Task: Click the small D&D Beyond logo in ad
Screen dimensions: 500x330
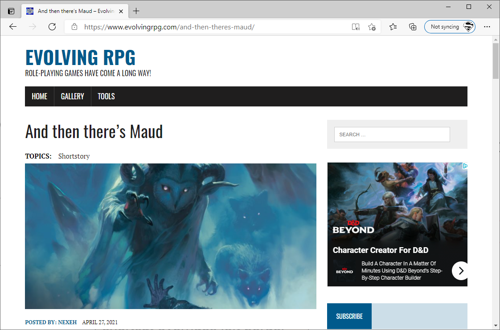Action: [x=344, y=271]
